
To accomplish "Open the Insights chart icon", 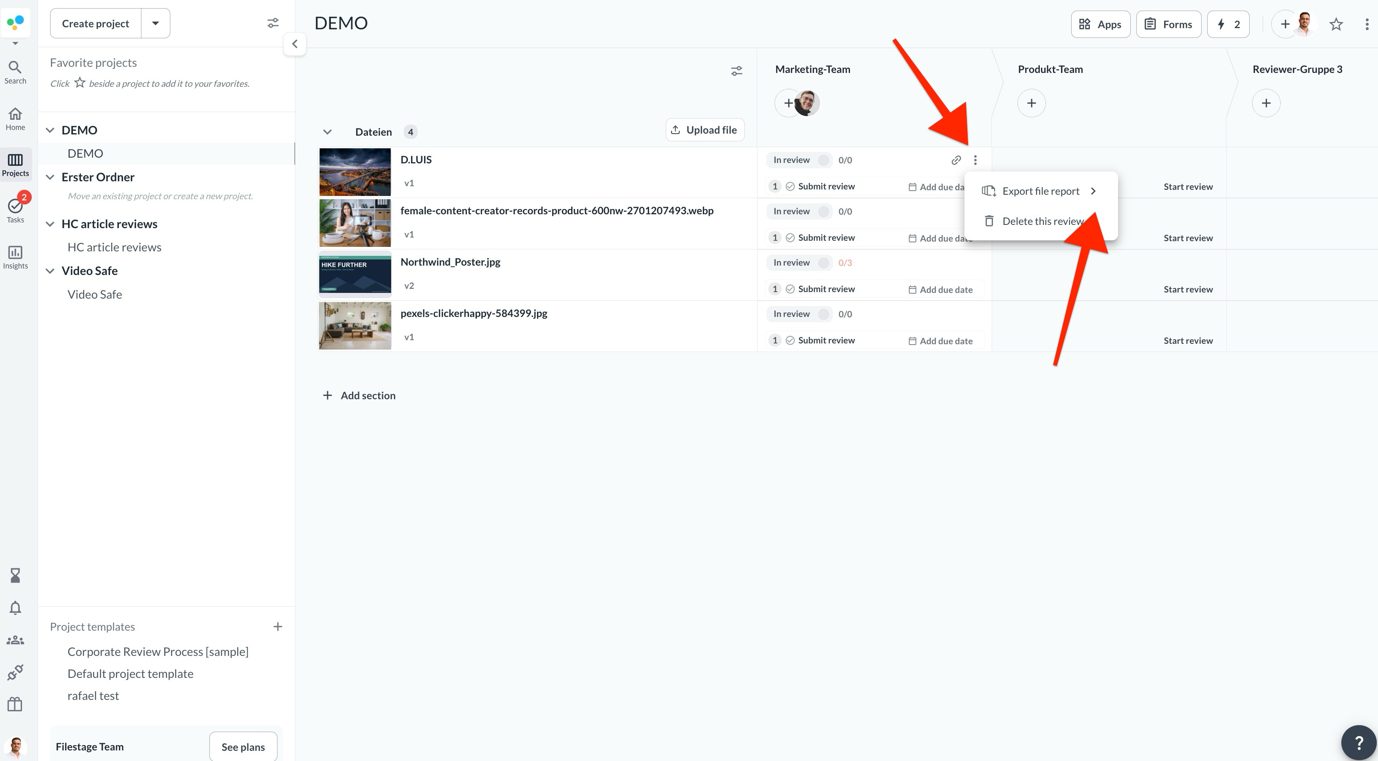I will (x=15, y=257).
